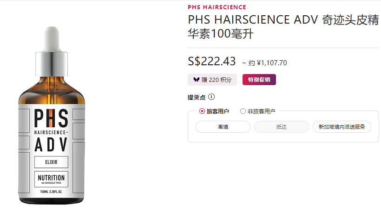The height and width of the screenshot is (211, 381).
Task: Click the butterfly icon in points badge
Action: [197, 80]
